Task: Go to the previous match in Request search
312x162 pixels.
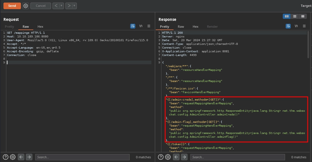Action: click(21, 157)
